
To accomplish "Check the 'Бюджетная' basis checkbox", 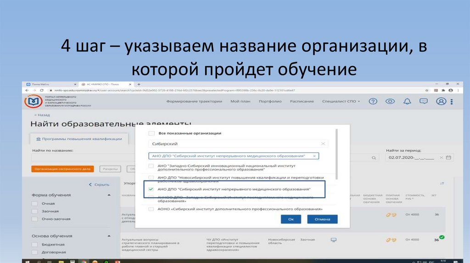I will click(x=35, y=245).
